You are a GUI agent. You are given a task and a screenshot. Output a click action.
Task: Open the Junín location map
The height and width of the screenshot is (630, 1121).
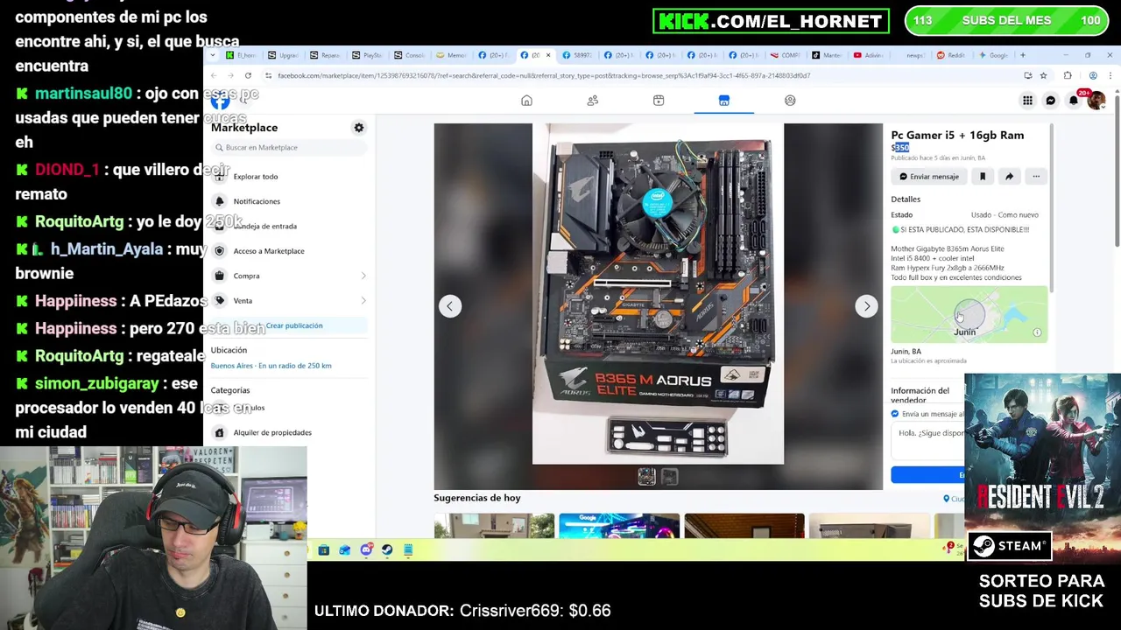click(969, 314)
